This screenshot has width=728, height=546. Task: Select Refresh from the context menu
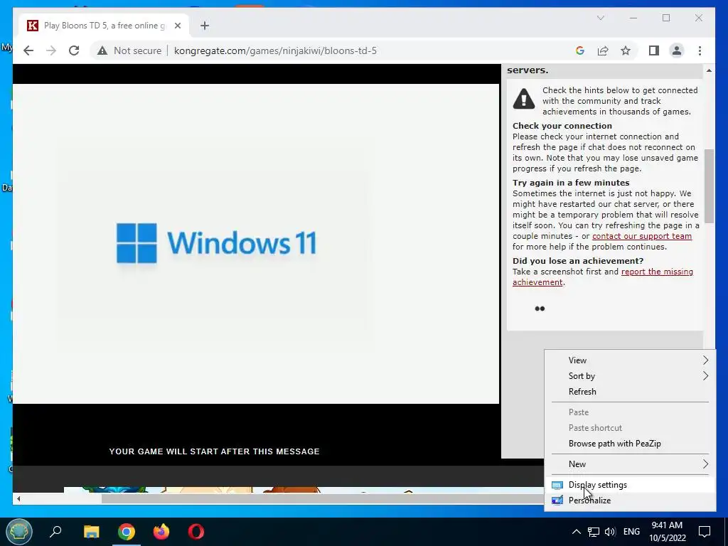[x=630, y=392]
